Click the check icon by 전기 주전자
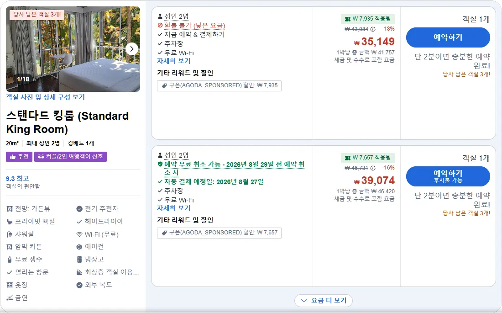This screenshot has height=313, width=502. pos(79,209)
